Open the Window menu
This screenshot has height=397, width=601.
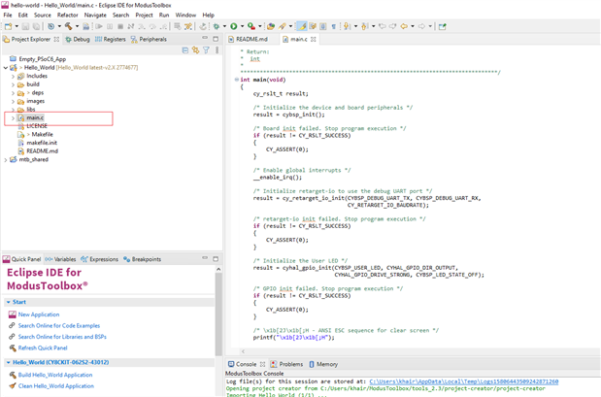pos(185,15)
